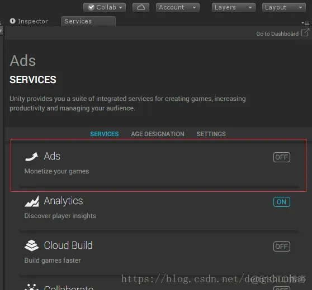Toggle the Analytics ON switch
This screenshot has height=290, width=312.
[282, 202]
